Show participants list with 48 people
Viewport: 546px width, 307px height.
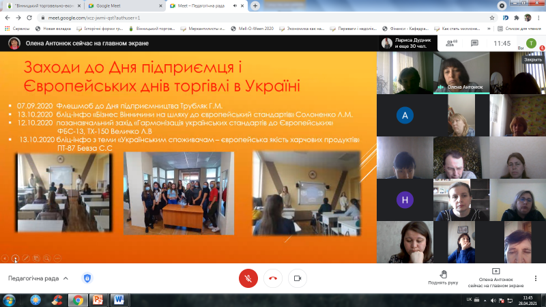(452, 43)
